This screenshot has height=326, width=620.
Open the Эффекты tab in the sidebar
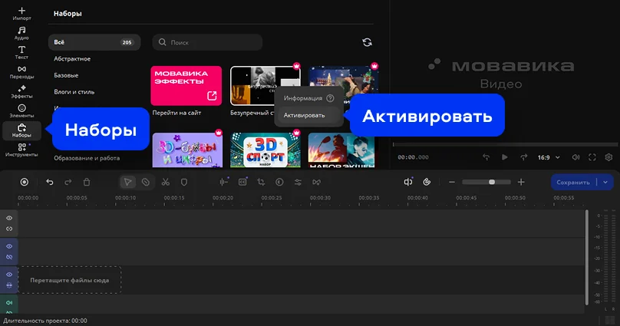[x=21, y=92]
